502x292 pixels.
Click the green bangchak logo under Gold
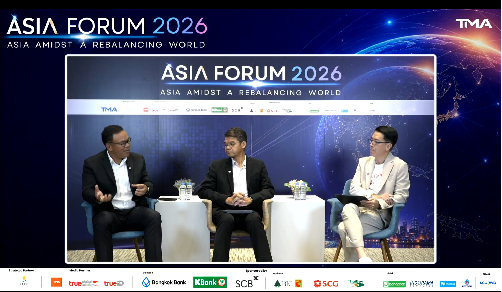pos(394,284)
